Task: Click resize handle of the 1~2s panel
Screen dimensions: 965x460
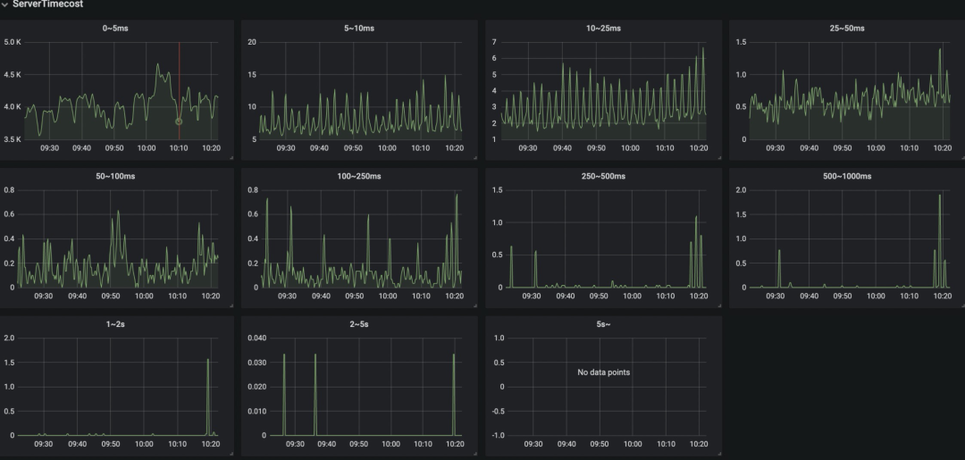Action: point(231,453)
